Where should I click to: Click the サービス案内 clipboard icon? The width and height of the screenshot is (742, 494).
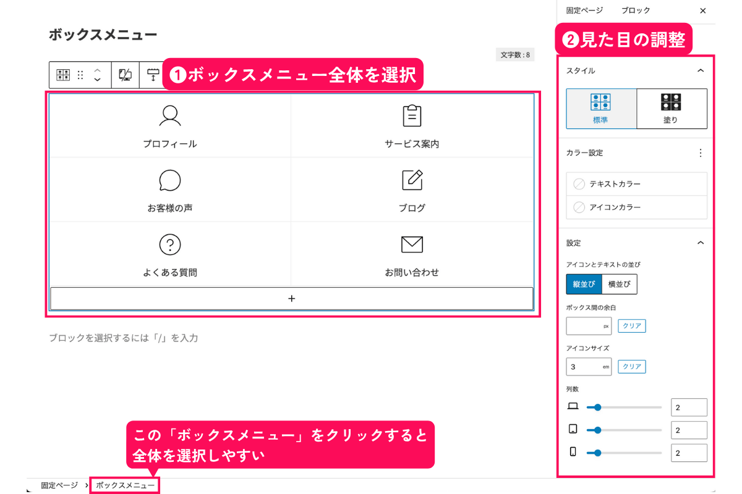[x=412, y=115]
